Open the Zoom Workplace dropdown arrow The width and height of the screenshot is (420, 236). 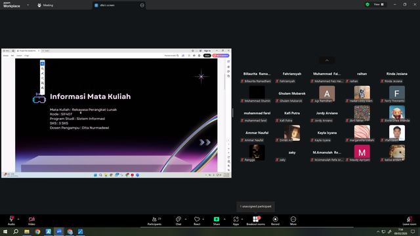28,5
